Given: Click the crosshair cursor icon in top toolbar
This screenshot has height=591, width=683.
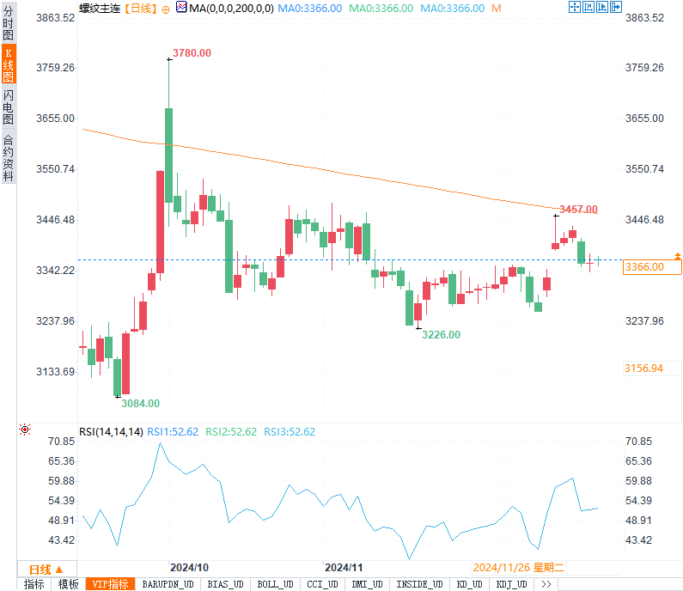Looking at the screenshot, I should [x=575, y=7].
